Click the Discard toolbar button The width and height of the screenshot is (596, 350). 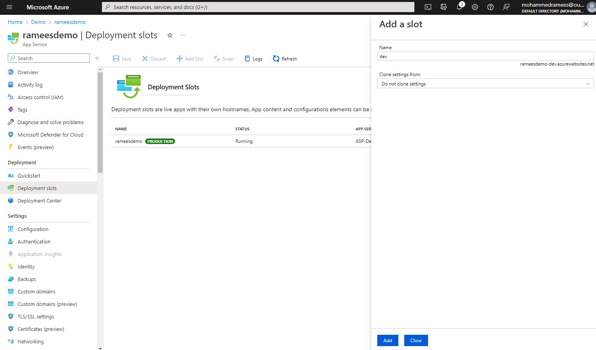pos(154,59)
